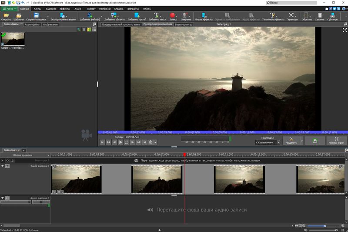
Task: Expand the Шкала времени dropdown
Action: coord(48,155)
